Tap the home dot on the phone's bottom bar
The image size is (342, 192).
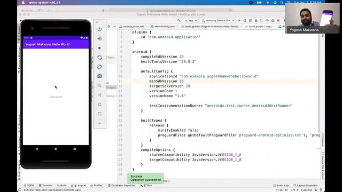point(56,149)
